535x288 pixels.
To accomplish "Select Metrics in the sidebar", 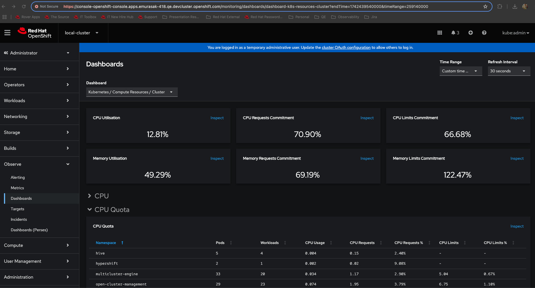I will click(17, 188).
